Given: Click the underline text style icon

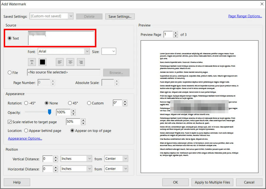Looking at the screenshot, I should 32,62.
